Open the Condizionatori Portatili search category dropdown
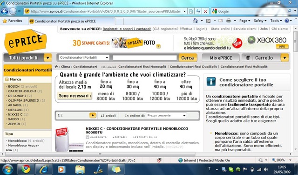298x175 pixels. click(84, 57)
